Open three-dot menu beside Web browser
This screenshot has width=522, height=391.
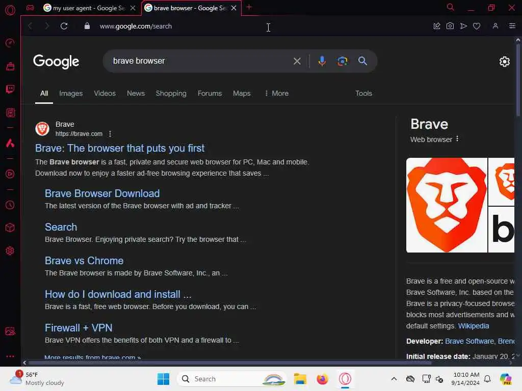pos(457,139)
